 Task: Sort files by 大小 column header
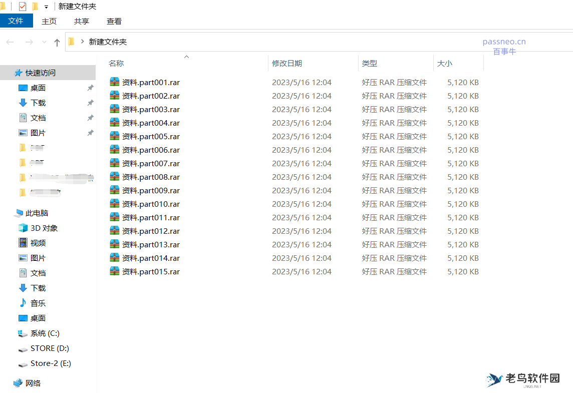445,64
